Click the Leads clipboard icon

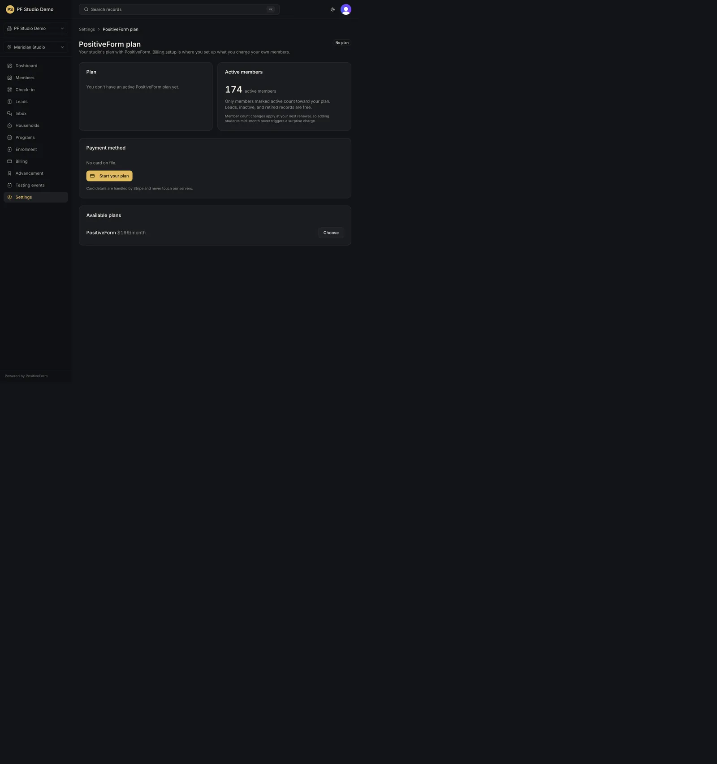pos(9,102)
